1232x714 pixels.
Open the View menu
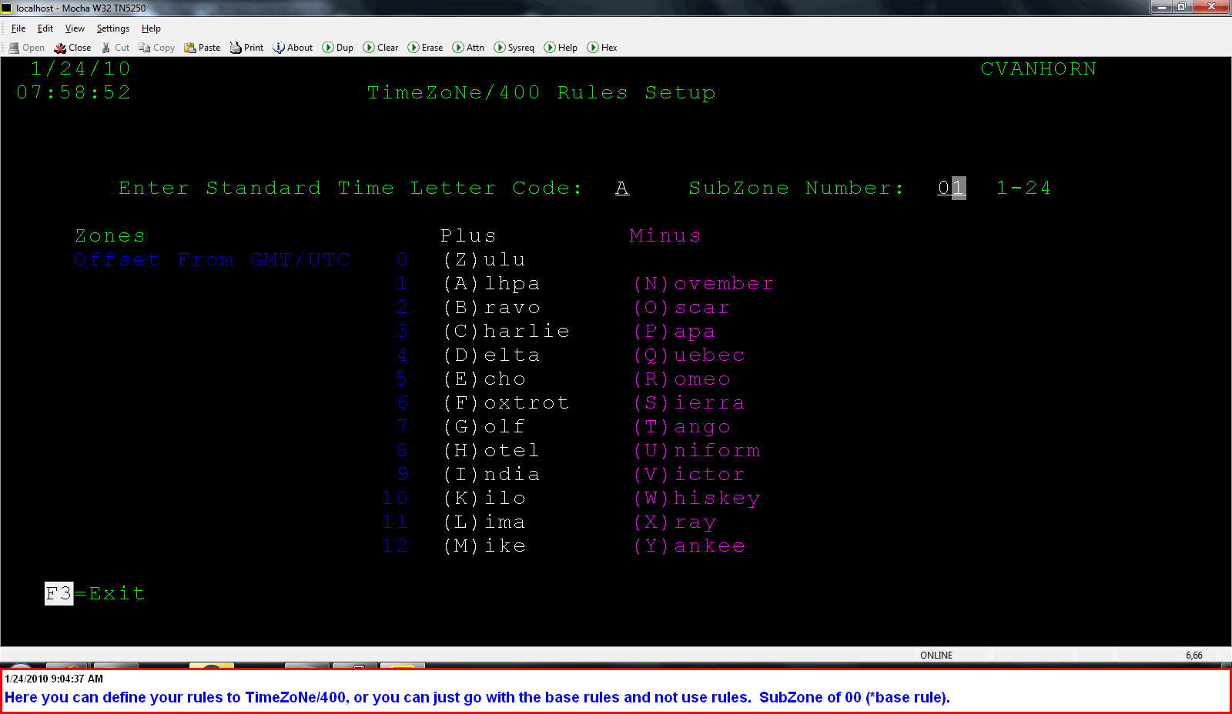[x=74, y=28]
